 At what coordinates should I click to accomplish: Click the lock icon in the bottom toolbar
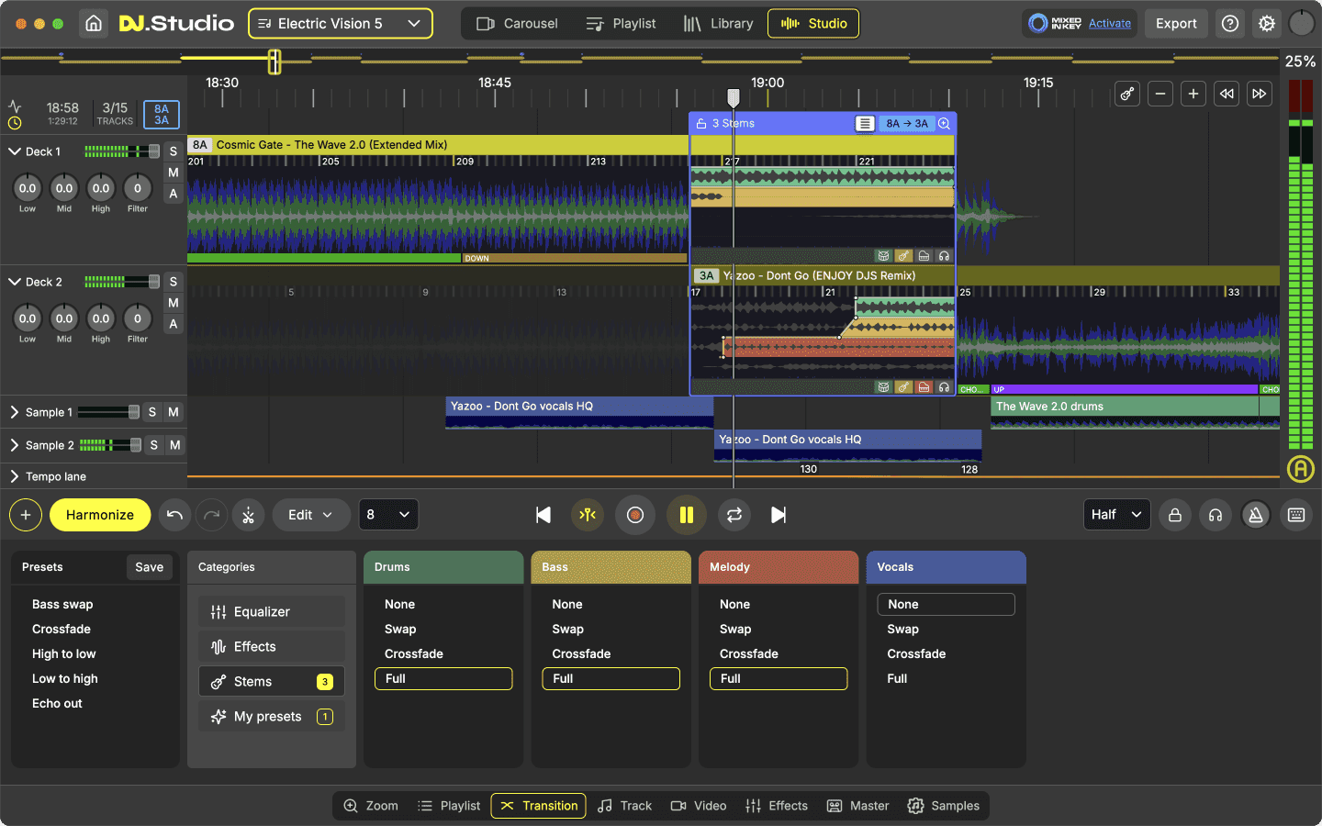coord(1175,515)
